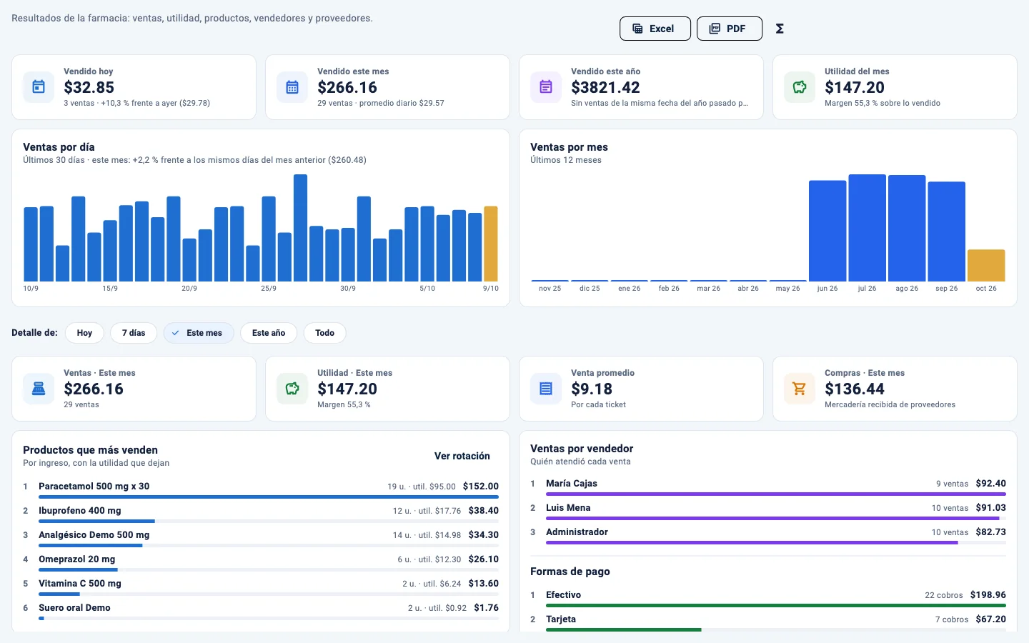Click the yellow oct 26 bar in monthly chart
1029x643 pixels.
[986, 265]
